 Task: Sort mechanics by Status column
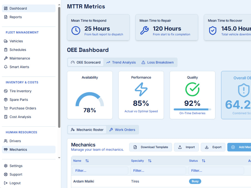click(x=204, y=161)
